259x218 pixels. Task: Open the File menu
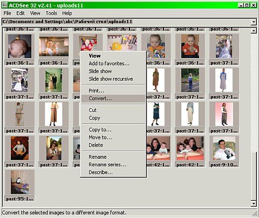point(8,13)
